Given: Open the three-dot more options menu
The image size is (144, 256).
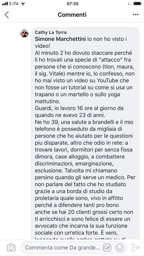Looking at the screenshot, I should click(135, 15).
